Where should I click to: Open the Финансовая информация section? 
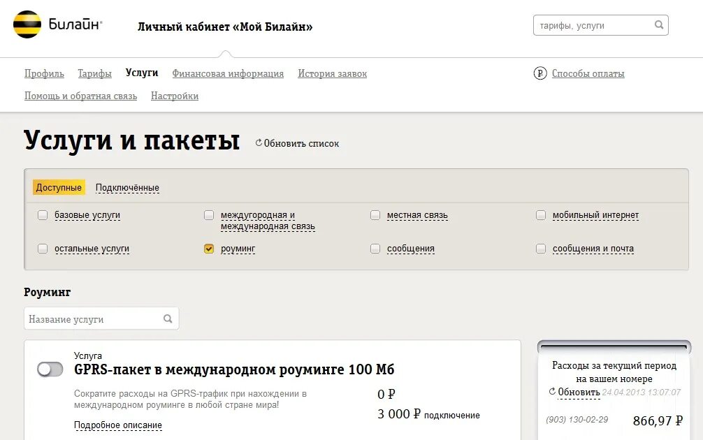tap(228, 73)
